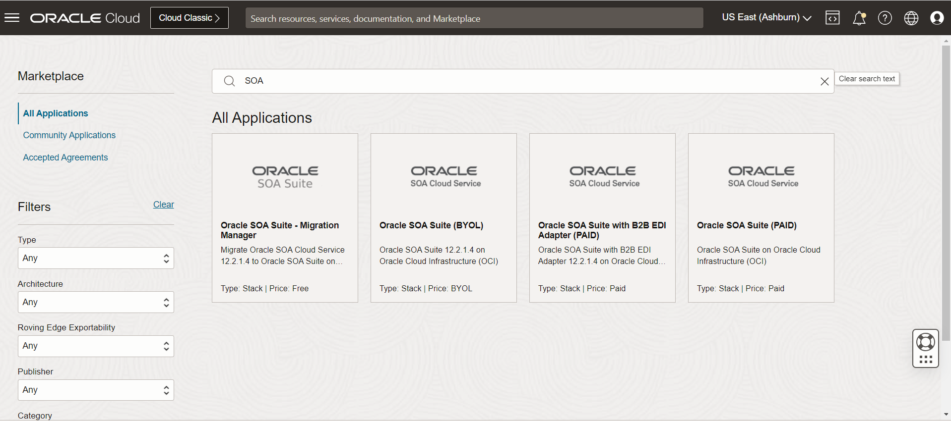The height and width of the screenshot is (421, 951).
Task: Open the Accepted Agreements link
Action: 65,158
